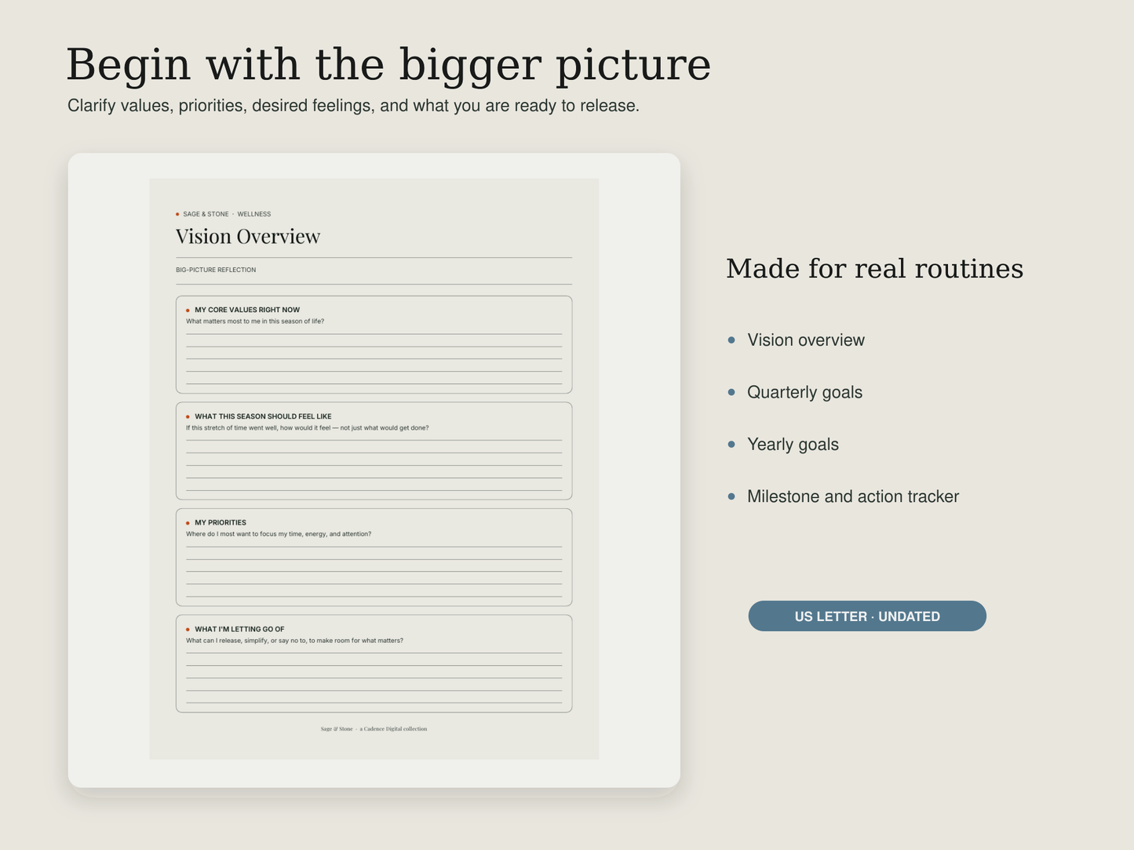Click the Begin with the bigger picture headline
Screen dimensions: 1134x850
pyautogui.click(x=388, y=64)
